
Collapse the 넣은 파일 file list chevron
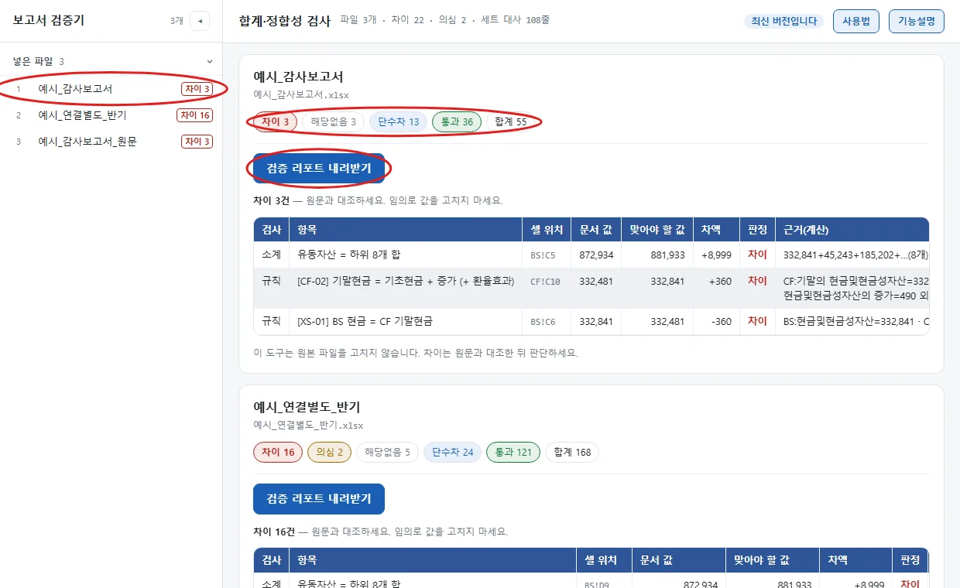209,61
